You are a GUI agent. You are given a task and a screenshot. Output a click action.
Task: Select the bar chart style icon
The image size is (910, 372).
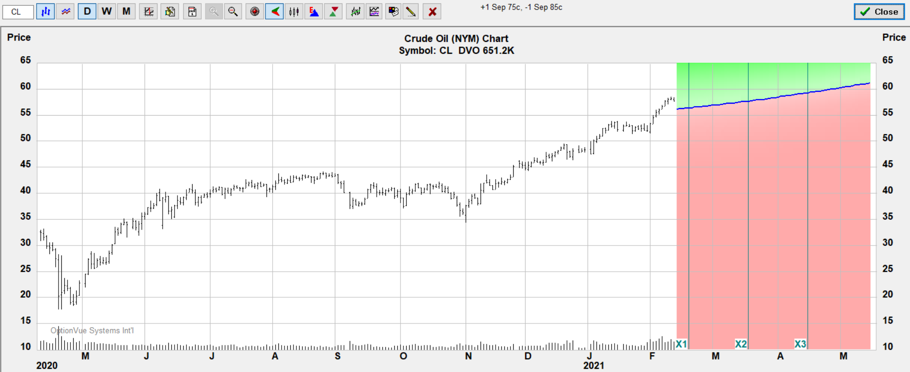pos(46,11)
